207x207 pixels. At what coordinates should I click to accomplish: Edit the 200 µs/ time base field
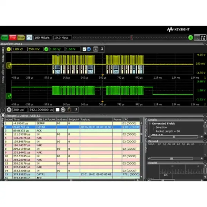click(x=20, y=110)
